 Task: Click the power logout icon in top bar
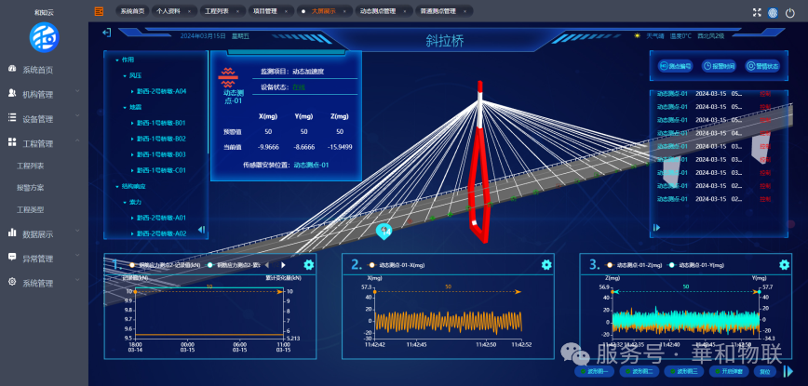790,13
